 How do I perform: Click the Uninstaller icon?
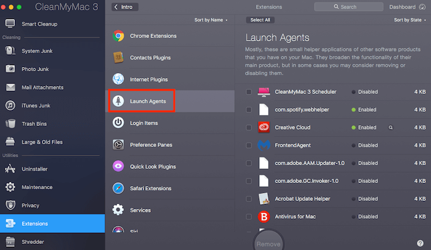pyautogui.click(x=10, y=169)
